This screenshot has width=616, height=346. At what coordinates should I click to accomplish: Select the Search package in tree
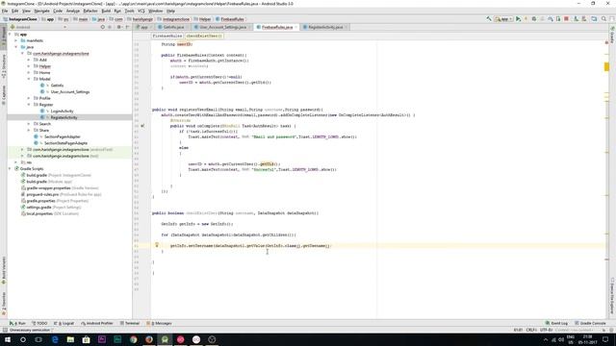pyautogui.click(x=45, y=124)
